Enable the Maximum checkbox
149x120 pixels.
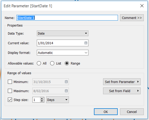coord(10,91)
